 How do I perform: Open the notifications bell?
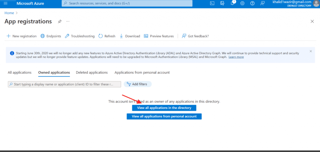click(x=232, y=3)
